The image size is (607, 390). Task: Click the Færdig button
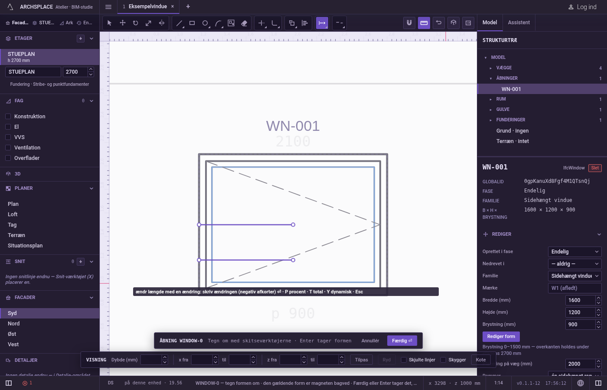point(402,341)
